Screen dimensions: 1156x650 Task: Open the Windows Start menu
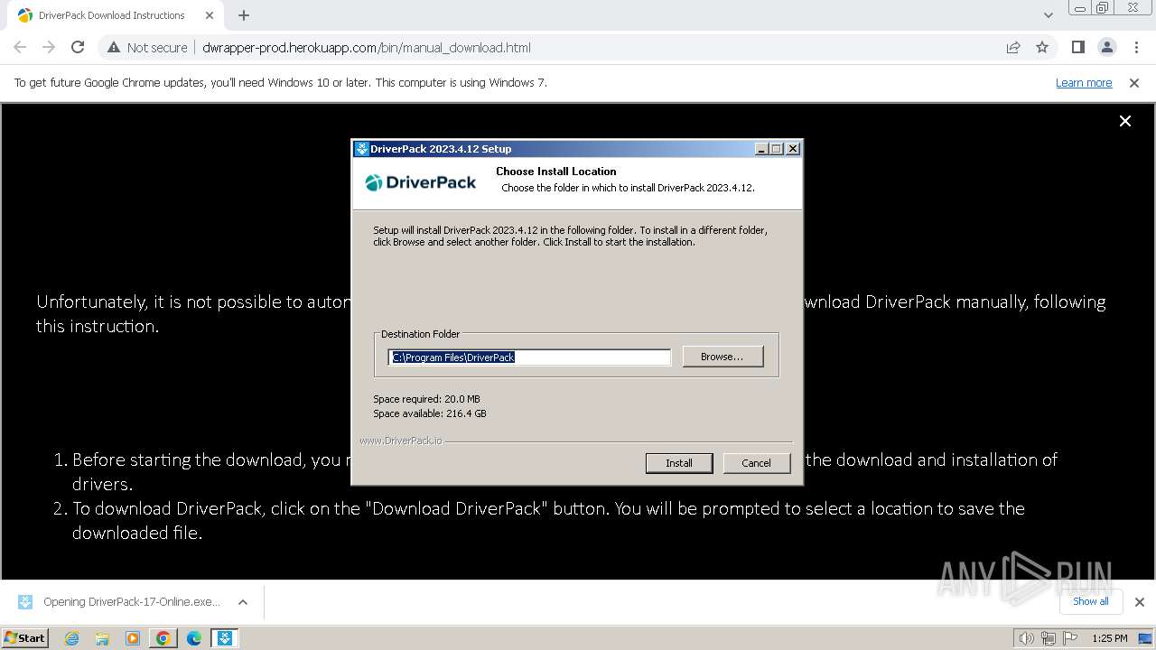pyautogui.click(x=25, y=638)
